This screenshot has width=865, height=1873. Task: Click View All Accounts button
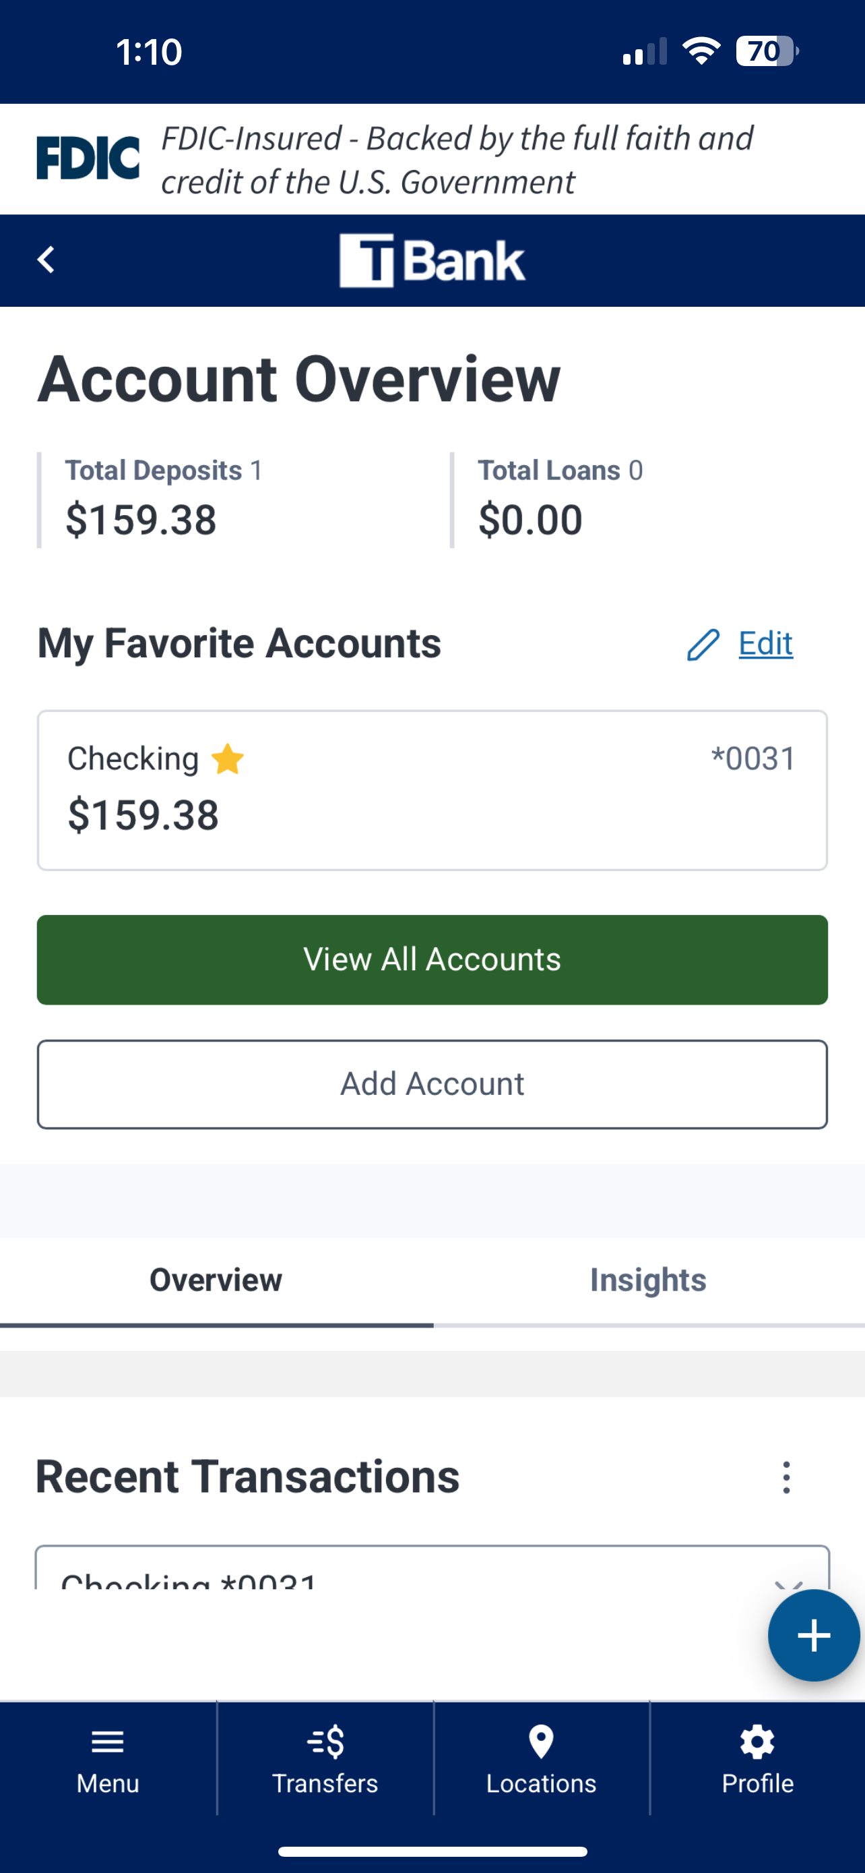[432, 960]
